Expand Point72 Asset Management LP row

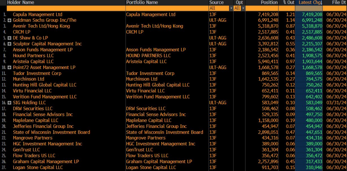pyautogui.click(x=9, y=67)
